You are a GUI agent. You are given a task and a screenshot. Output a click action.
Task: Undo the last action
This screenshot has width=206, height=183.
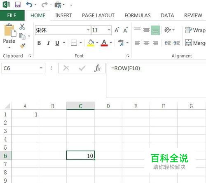click(29, 5)
